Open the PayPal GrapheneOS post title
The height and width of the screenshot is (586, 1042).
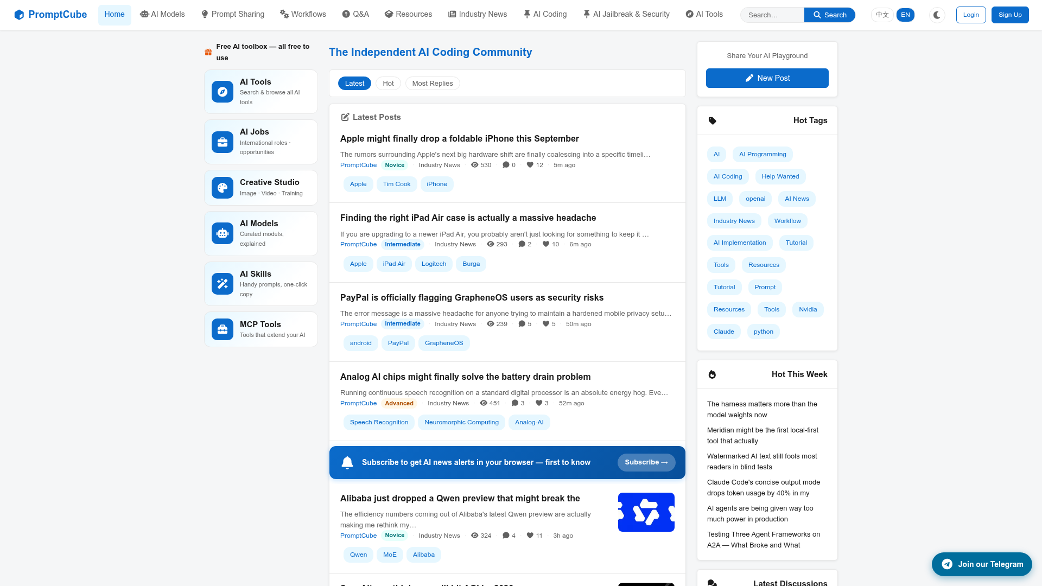(472, 298)
